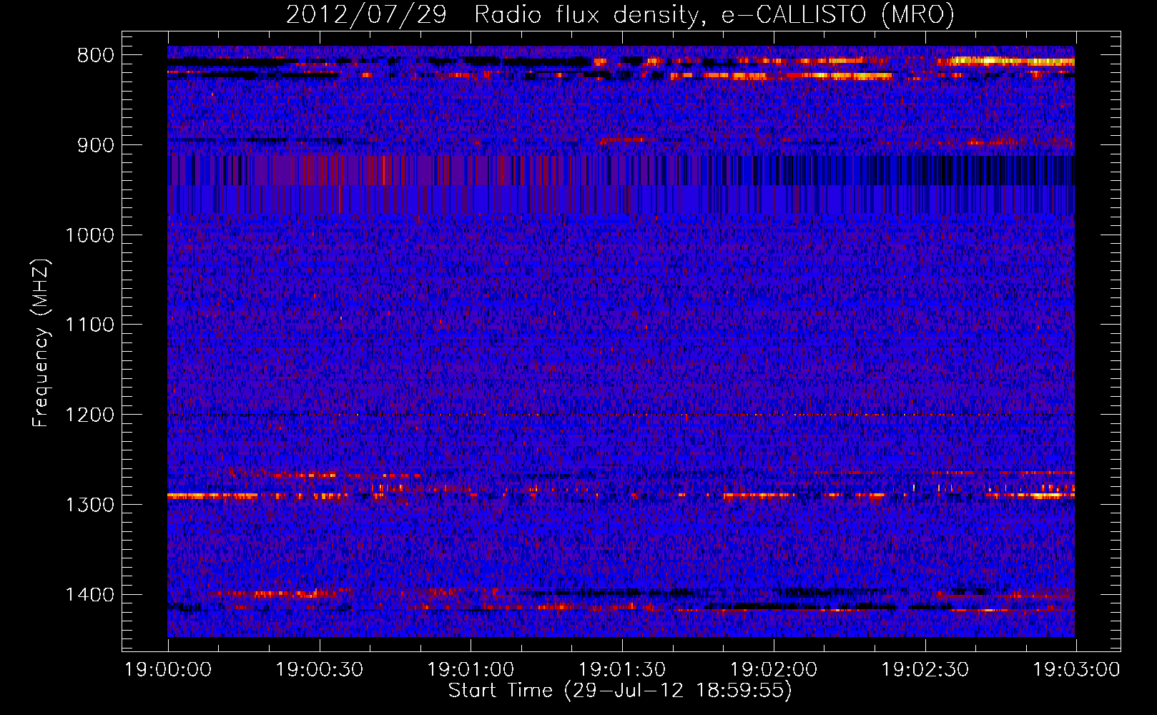Click the 19:01:00 time tick label
This screenshot has height=715, width=1157.
click(471, 670)
